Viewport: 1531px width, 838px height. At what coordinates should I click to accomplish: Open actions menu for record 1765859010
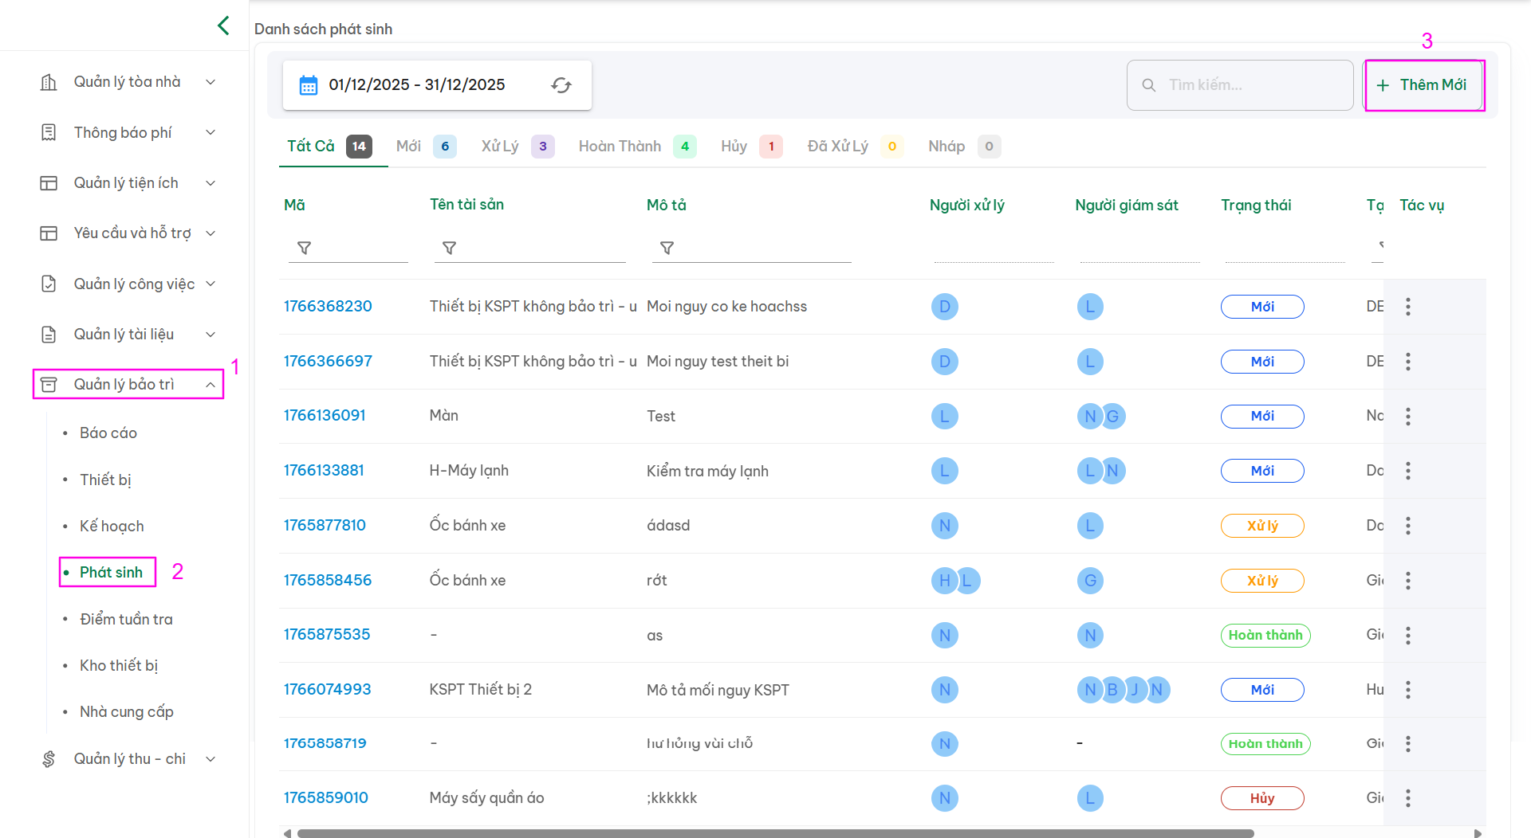(1407, 798)
